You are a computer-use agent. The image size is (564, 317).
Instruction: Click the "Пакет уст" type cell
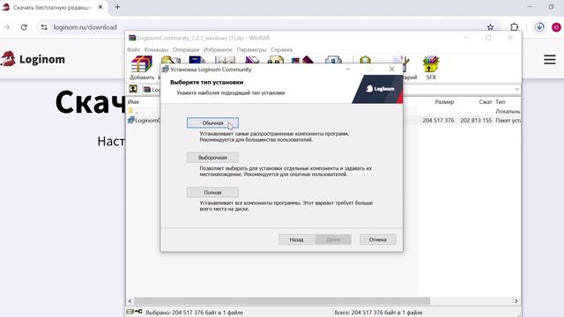point(508,121)
